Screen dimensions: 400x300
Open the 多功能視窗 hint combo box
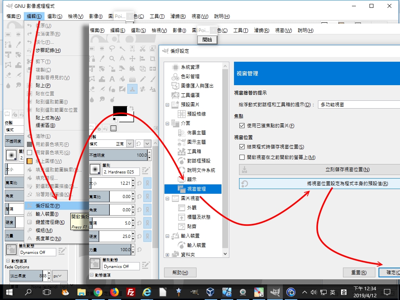359,105
